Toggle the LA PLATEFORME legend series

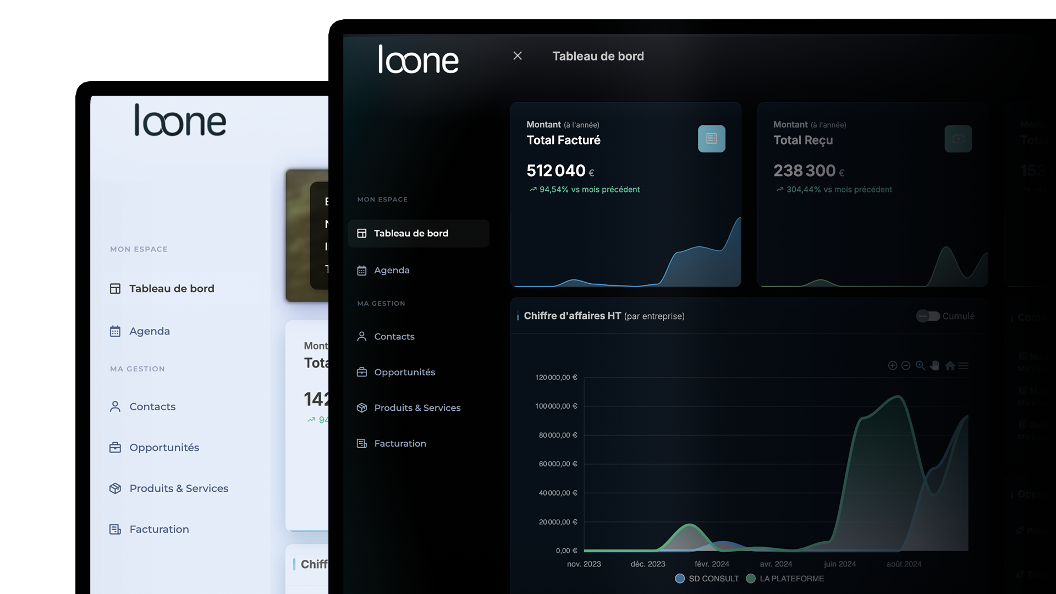click(785, 579)
